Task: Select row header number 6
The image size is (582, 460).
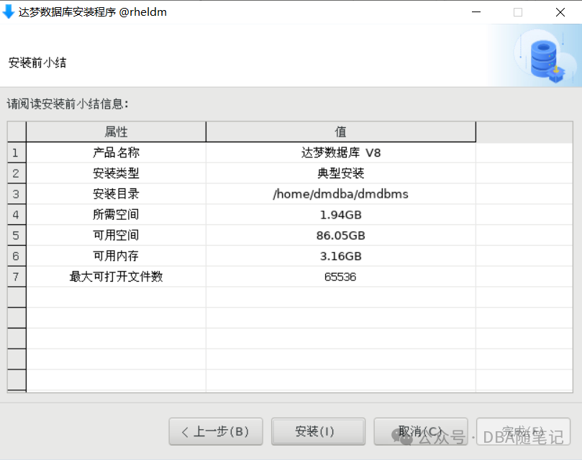Action: [17, 257]
